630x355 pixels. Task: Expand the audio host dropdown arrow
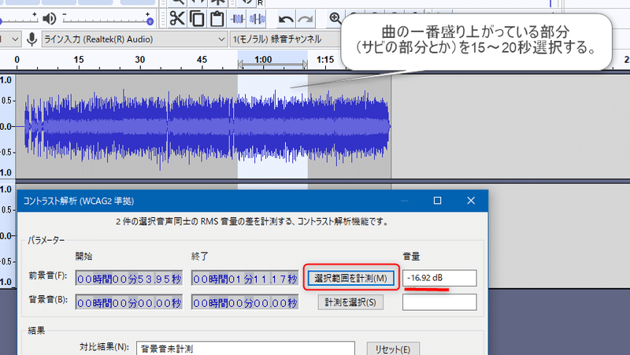[x=15, y=39]
